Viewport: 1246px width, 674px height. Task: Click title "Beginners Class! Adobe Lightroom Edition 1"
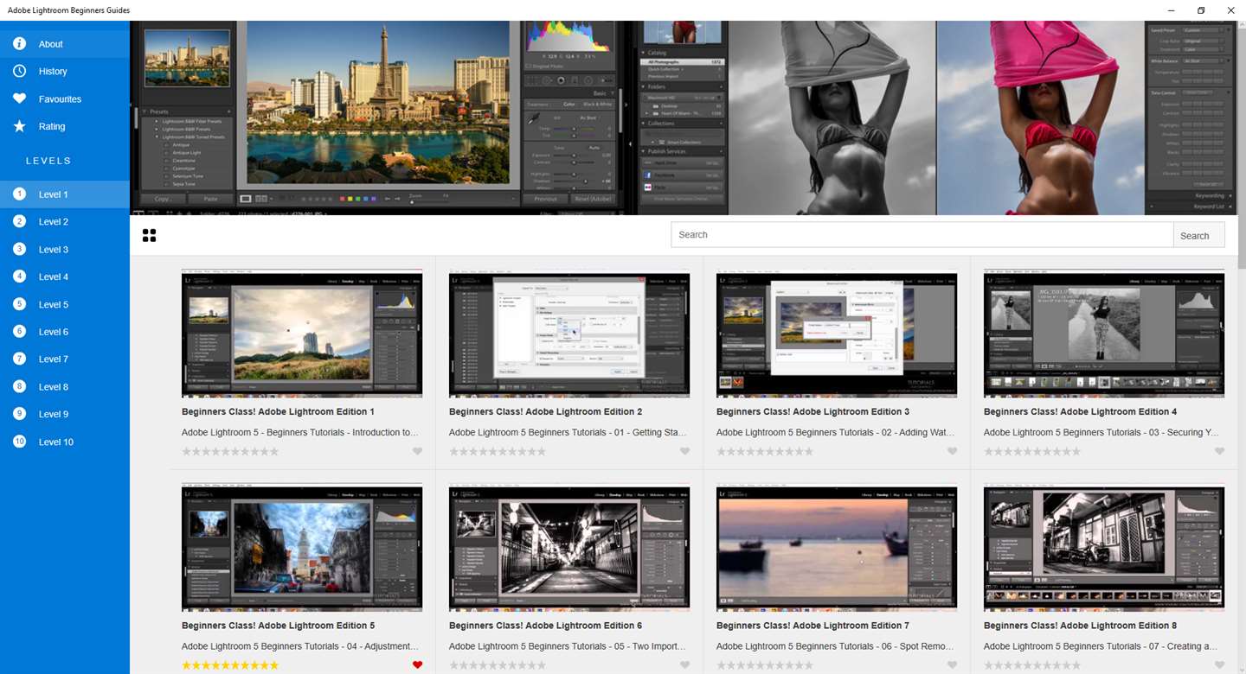(x=278, y=412)
